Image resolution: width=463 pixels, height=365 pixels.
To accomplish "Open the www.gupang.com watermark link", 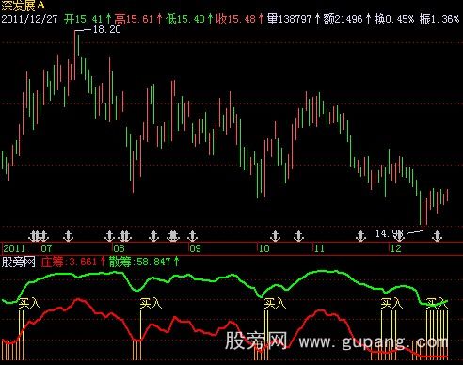I will click(x=374, y=341).
